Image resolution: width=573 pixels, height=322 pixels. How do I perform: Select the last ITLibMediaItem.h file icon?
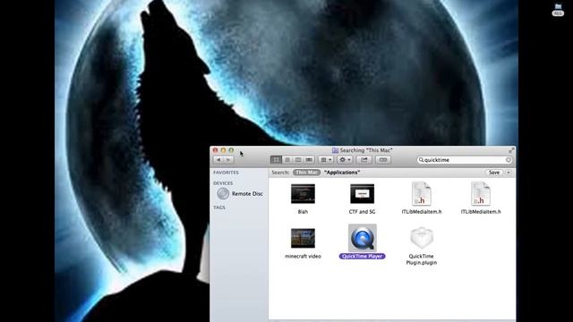click(x=480, y=193)
